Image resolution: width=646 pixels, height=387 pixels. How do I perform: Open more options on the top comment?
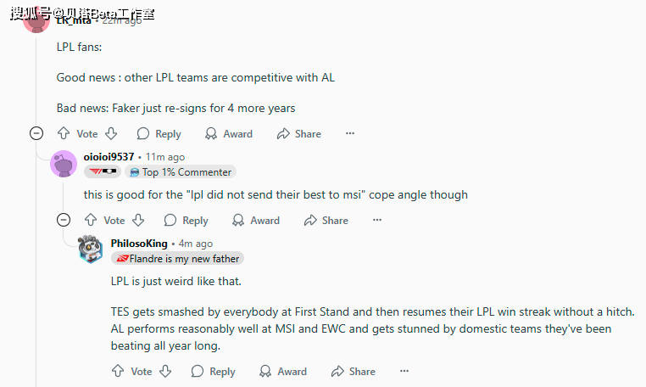point(350,133)
